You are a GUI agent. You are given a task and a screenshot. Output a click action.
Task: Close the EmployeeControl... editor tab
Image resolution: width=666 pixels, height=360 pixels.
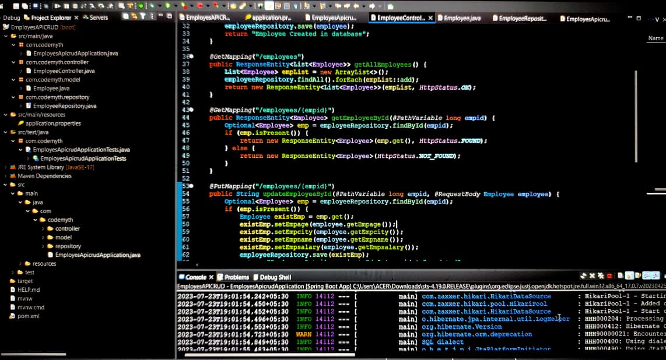click(430, 18)
